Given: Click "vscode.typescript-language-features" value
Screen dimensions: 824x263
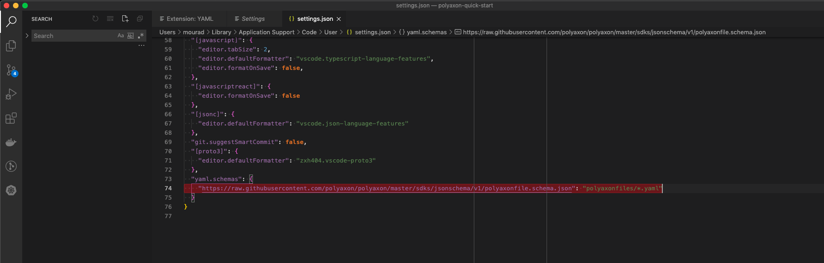Looking at the screenshot, I should point(363,59).
